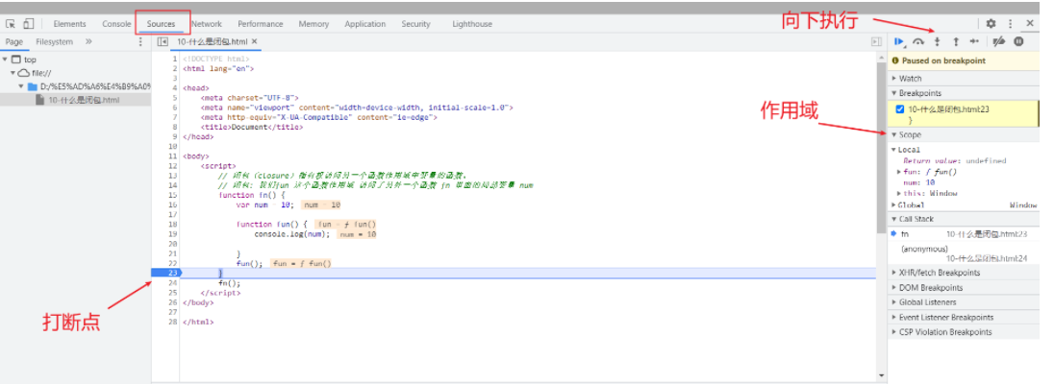Step over next function call
The image size is (1054, 384).
(918, 41)
